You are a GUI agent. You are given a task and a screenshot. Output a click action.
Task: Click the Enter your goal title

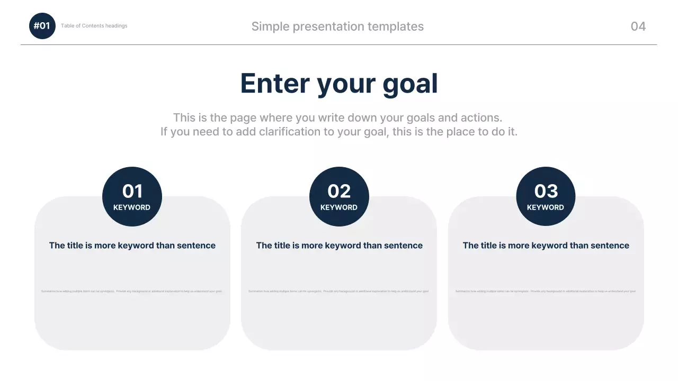tap(339, 84)
